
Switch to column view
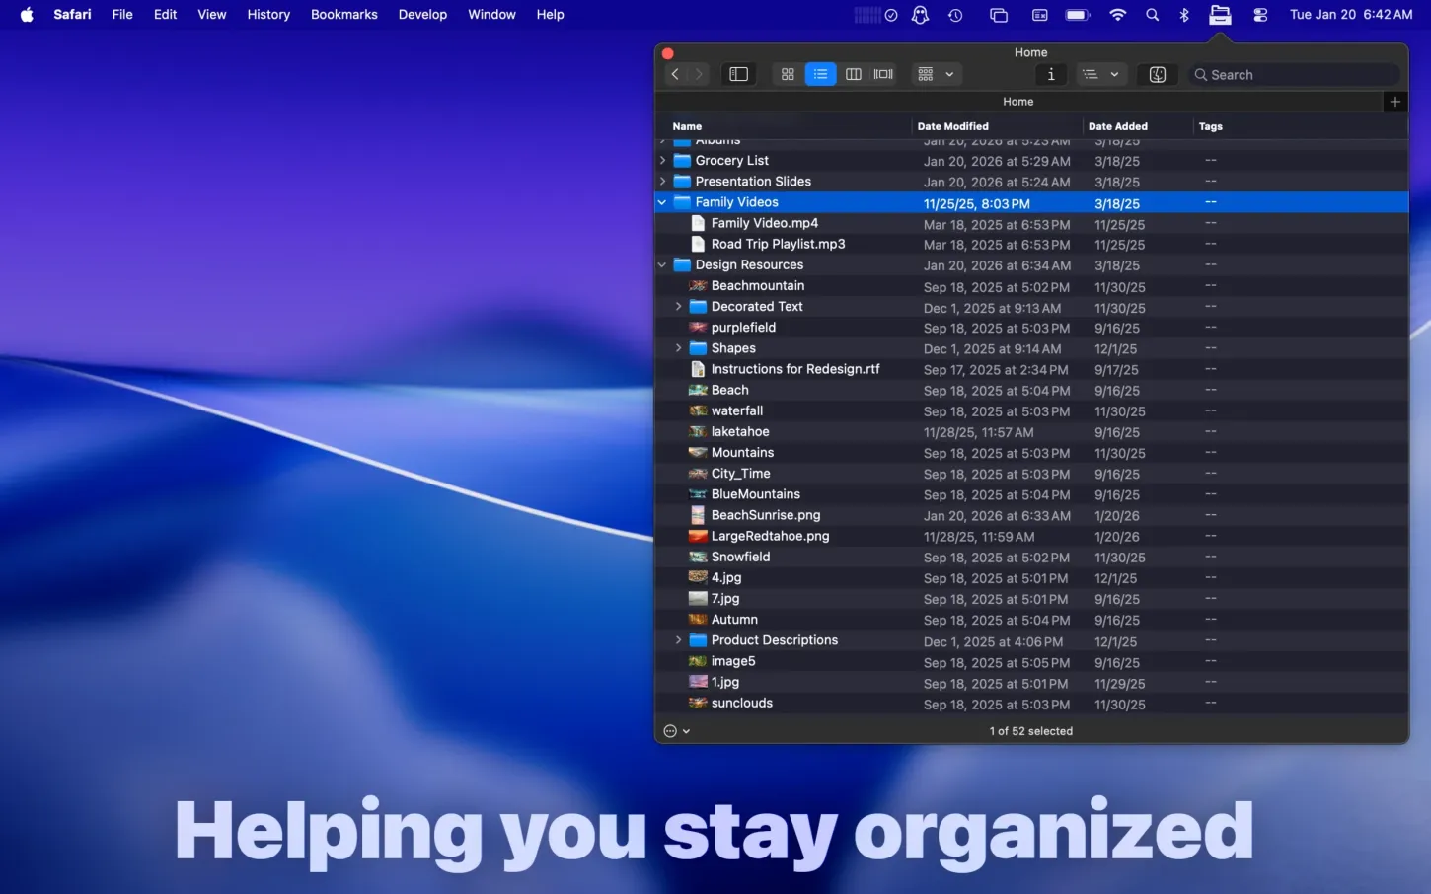coord(854,74)
